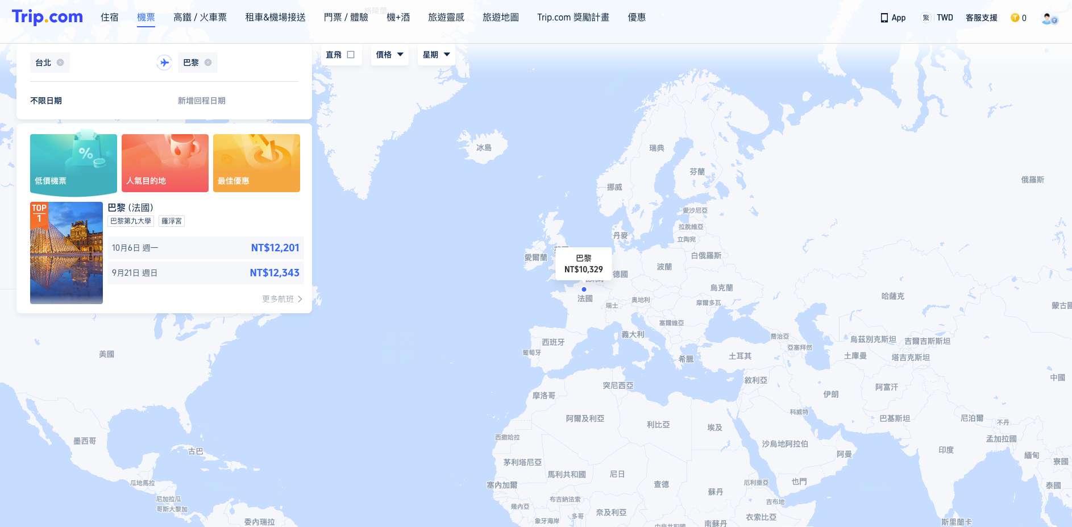Click the 西班牙 label on map
This screenshot has height=527, width=1072.
(x=553, y=342)
